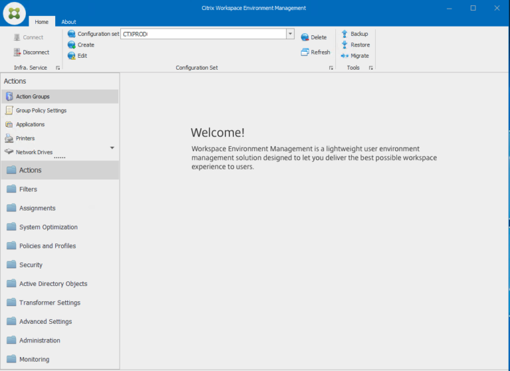Open the System Optimization folder icon
The height and width of the screenshot is (371, 510).
pos(11,226)
